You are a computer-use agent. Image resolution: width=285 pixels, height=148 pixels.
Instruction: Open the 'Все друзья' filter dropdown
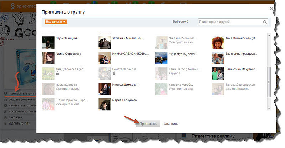click(x=56, y=22)
